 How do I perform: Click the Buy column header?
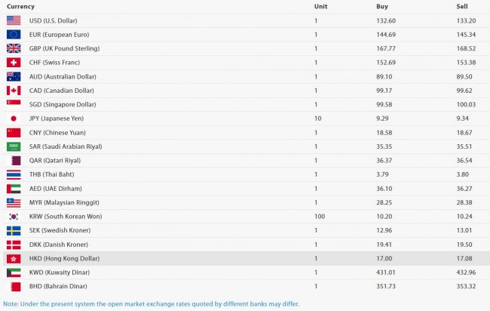(382, 6)
